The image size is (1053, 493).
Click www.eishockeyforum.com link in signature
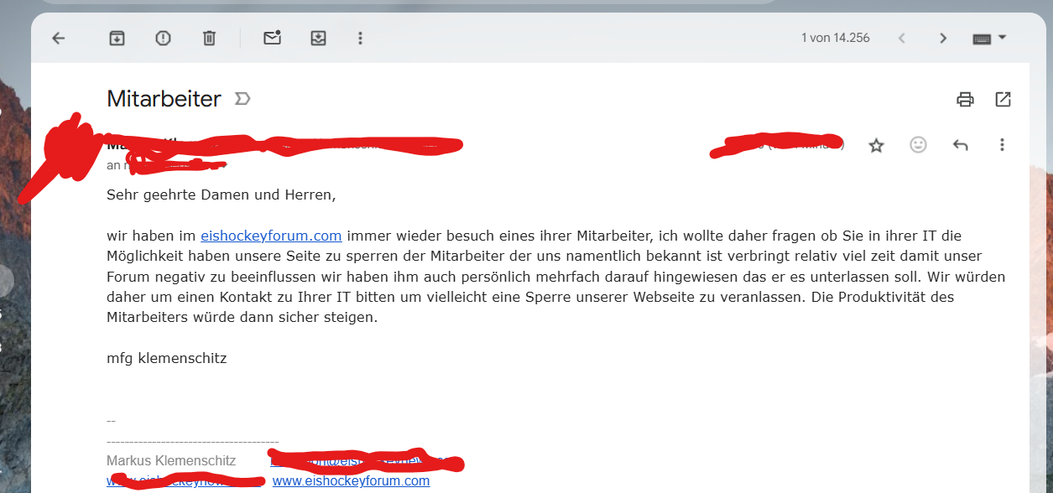click(x=351, y=481)
